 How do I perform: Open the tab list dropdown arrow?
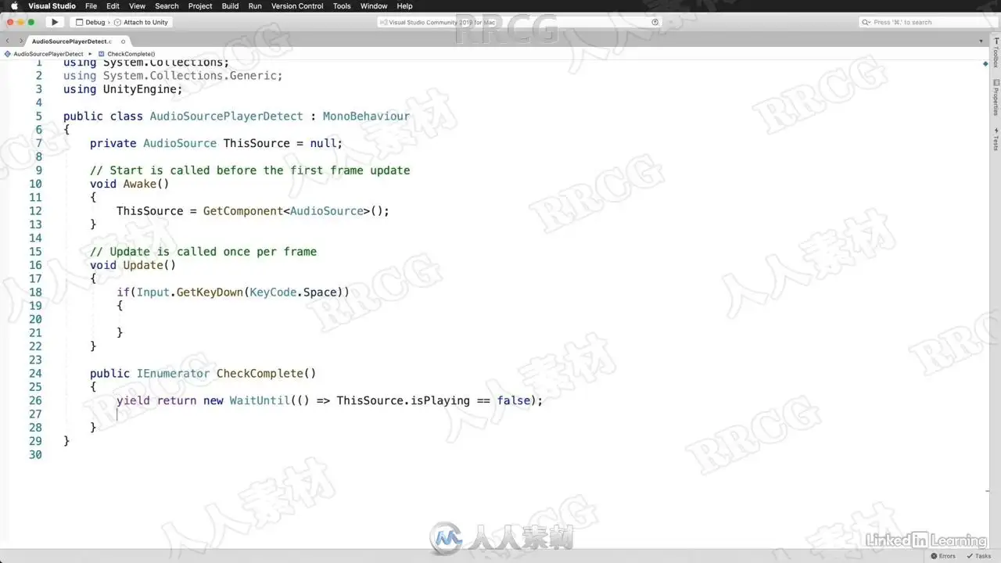click(981, 41)
